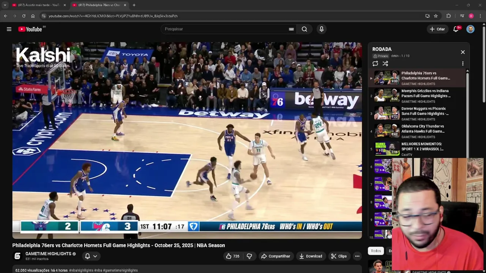This screenshot has width=486, height=273.
Task: Open the media control icon in toolbar
Action: coord(462,16)
